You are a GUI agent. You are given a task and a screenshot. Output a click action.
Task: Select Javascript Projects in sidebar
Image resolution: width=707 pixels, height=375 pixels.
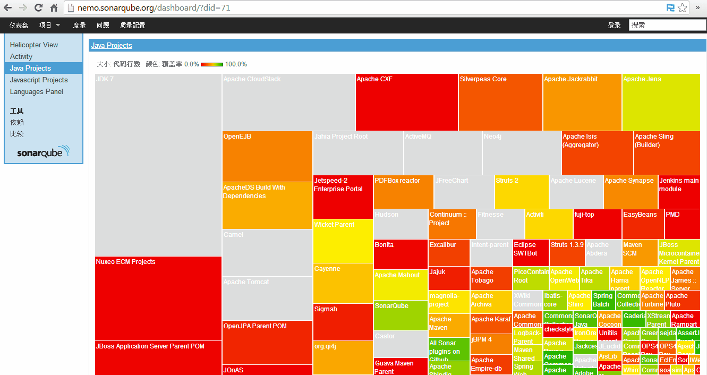(39, 80)
